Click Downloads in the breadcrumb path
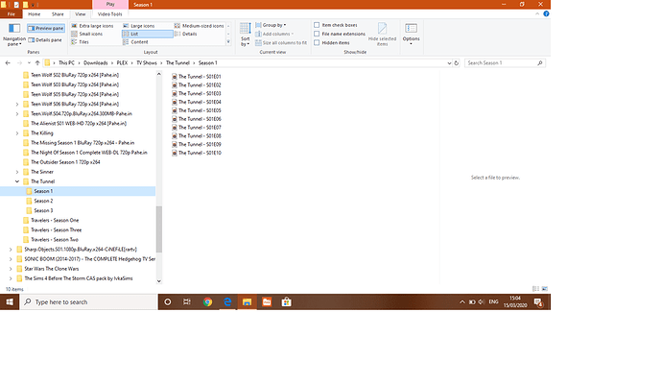Viewport: 662px width, 384px height. point(95,63)
